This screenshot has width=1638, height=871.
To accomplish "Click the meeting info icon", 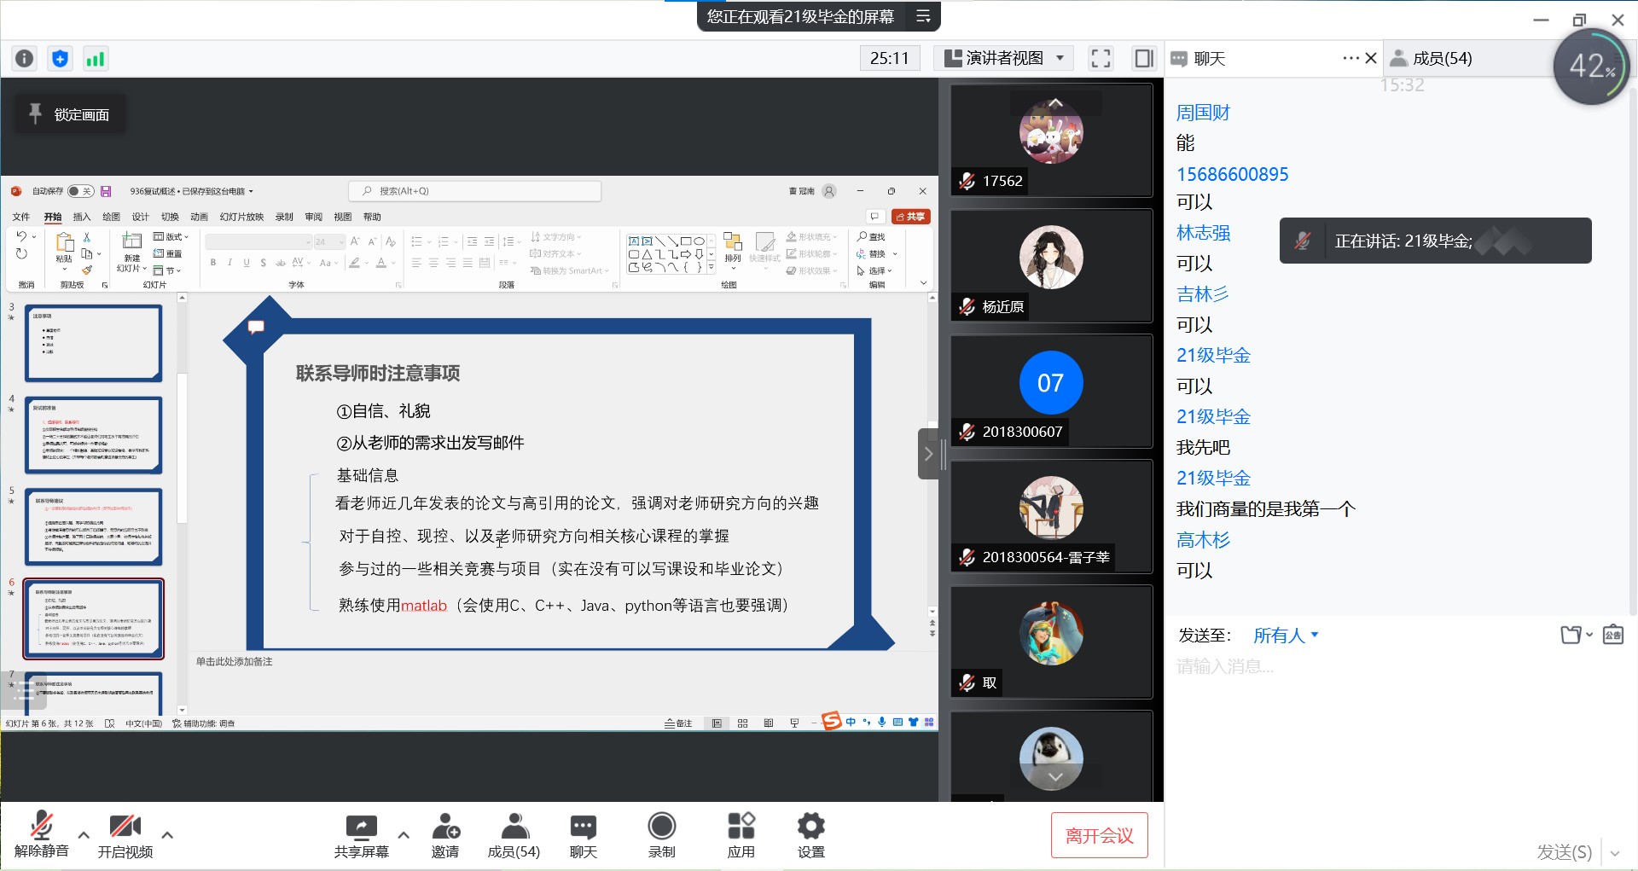I will click(x=25, y=59).
